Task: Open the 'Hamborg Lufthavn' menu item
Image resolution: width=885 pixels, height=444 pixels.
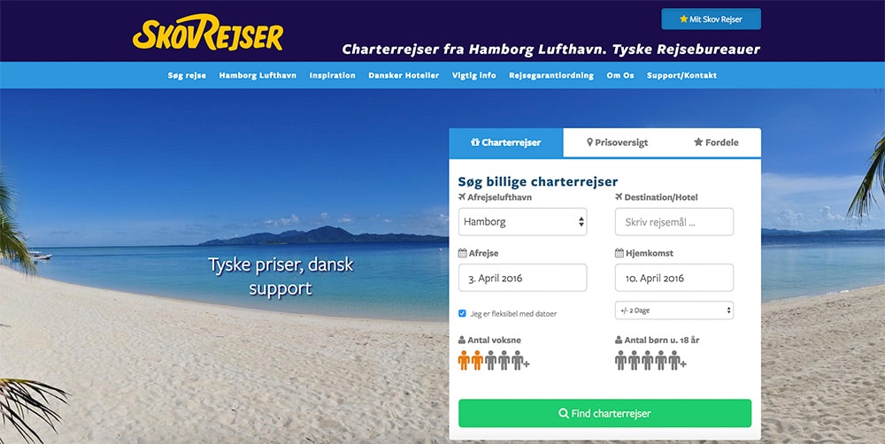Action: [258, 75]
